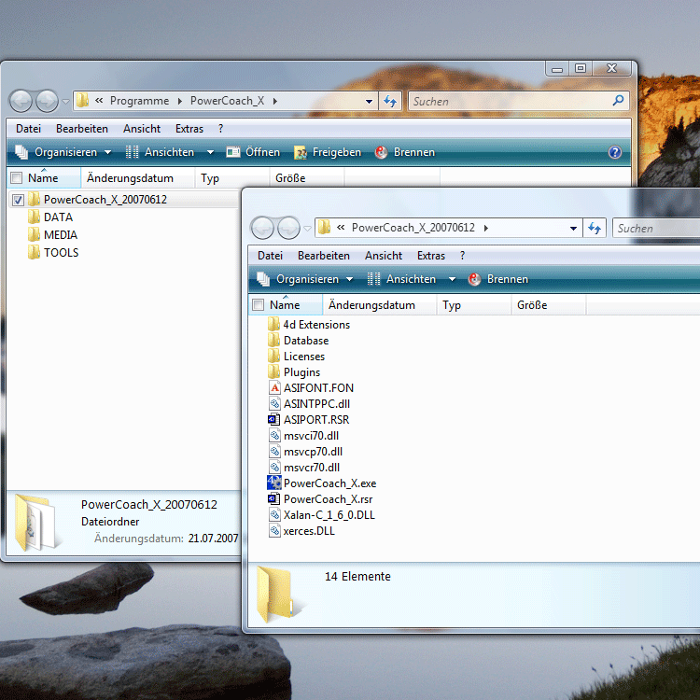Screen dimensions: 700x700
Task: Select Xalan-C_1_6_0.DLL file
Action: point(322,514)
